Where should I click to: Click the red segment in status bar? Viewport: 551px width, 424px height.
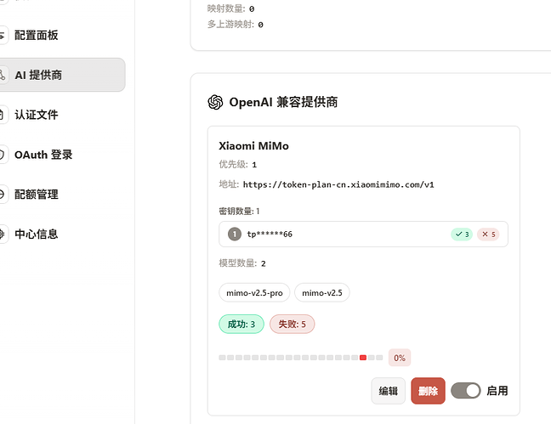[x=363, y=358]
